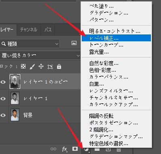Click the link layers chain icon
Image resolution: width=161 pixels, height=154 pixels.
click(x=53, y=149)
